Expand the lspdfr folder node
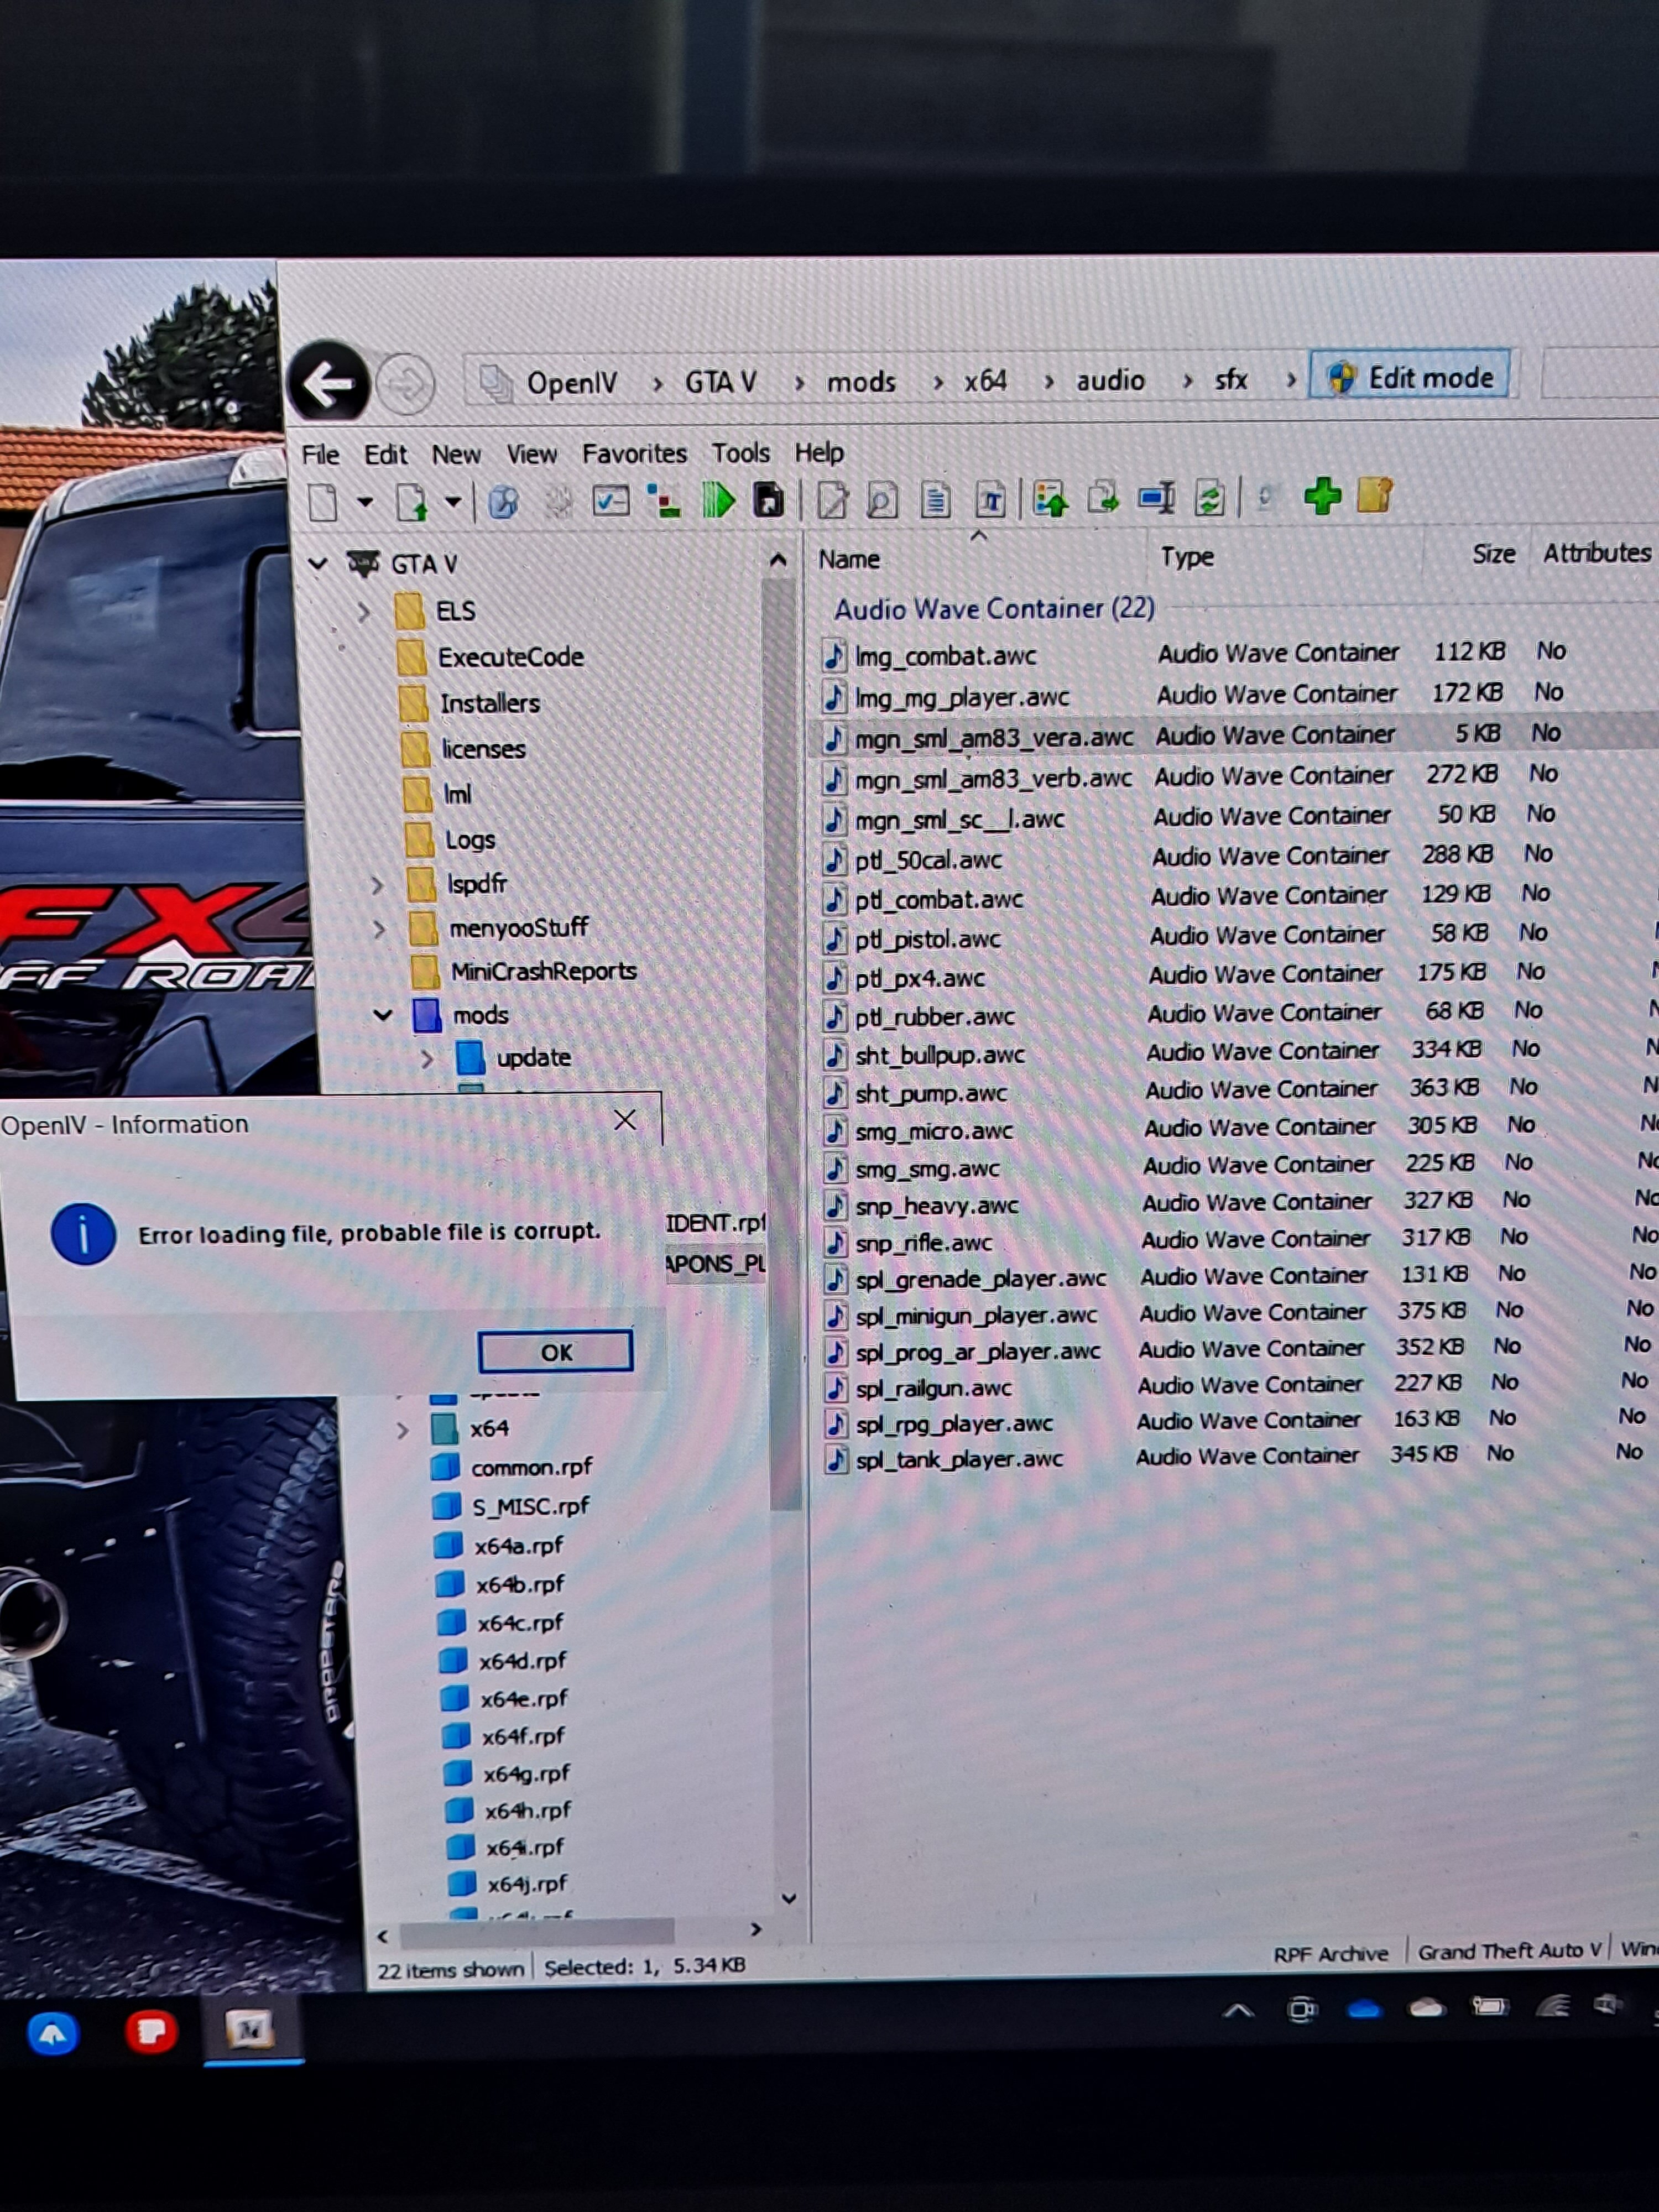 coord(377,885)
